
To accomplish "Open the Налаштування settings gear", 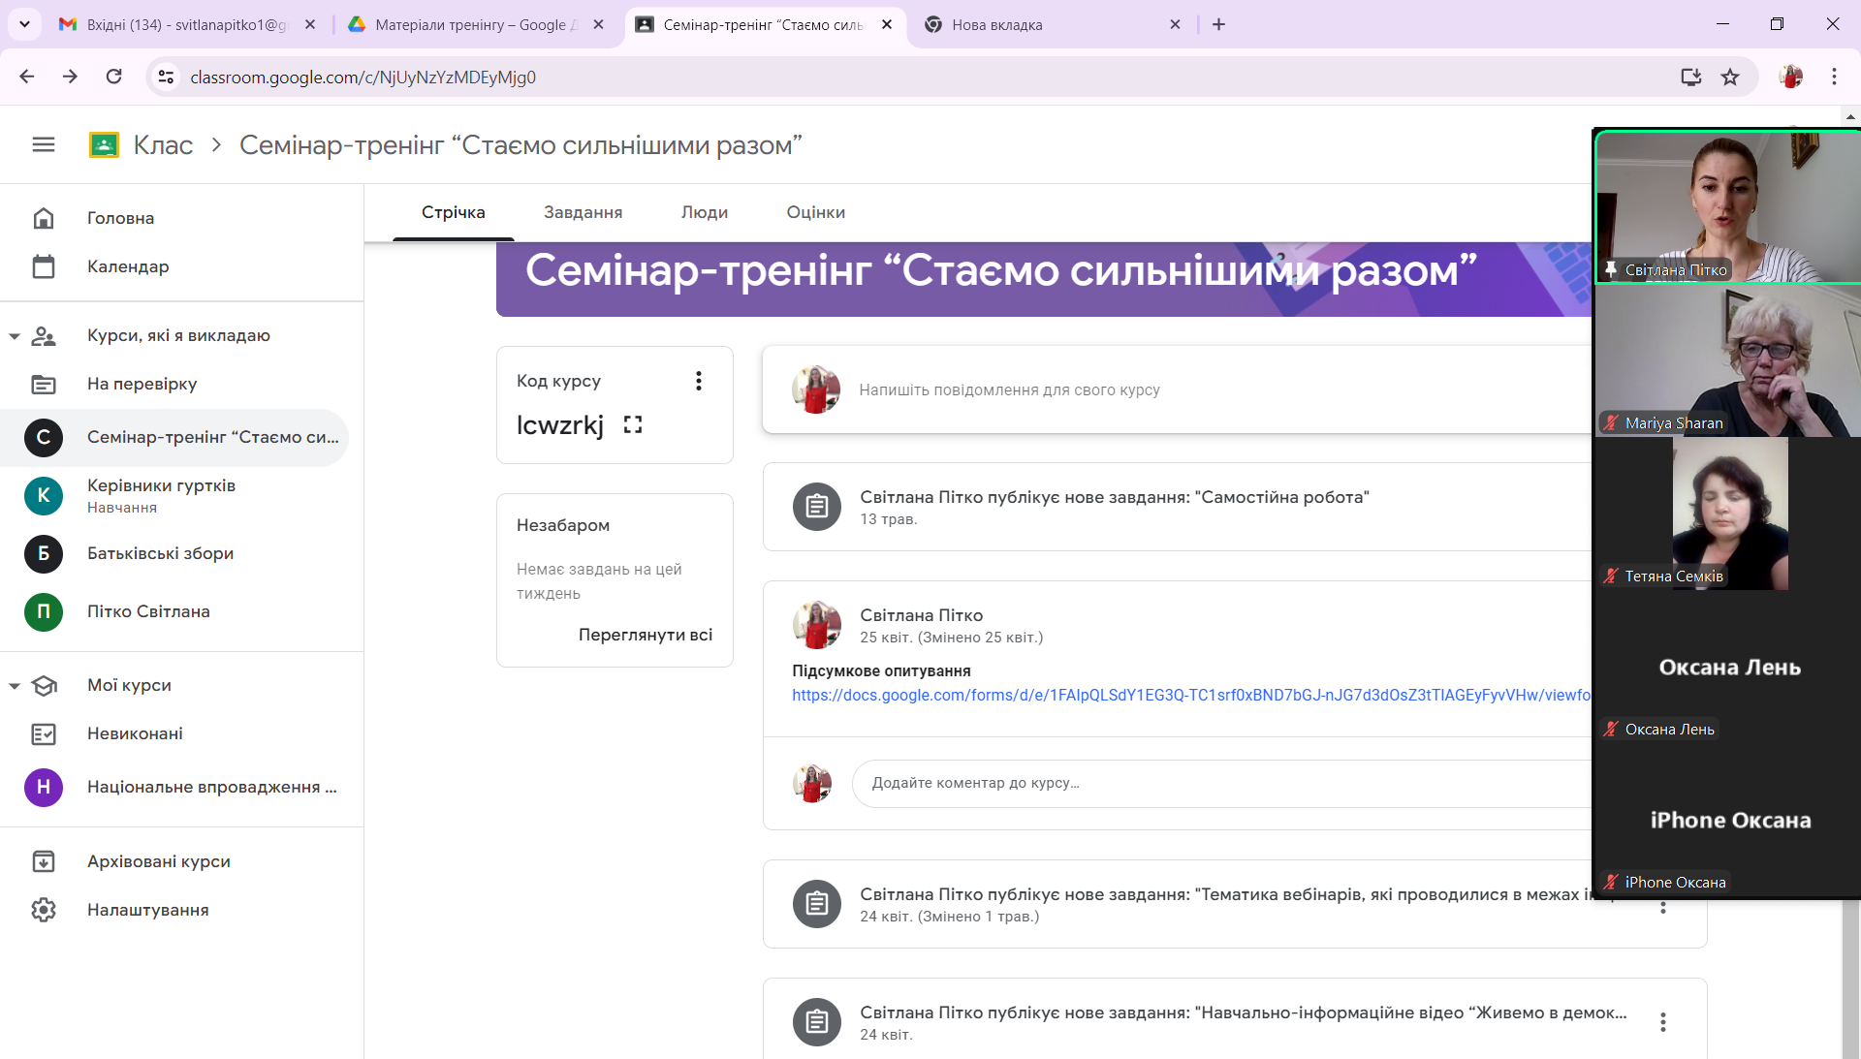I will point(44,910).
